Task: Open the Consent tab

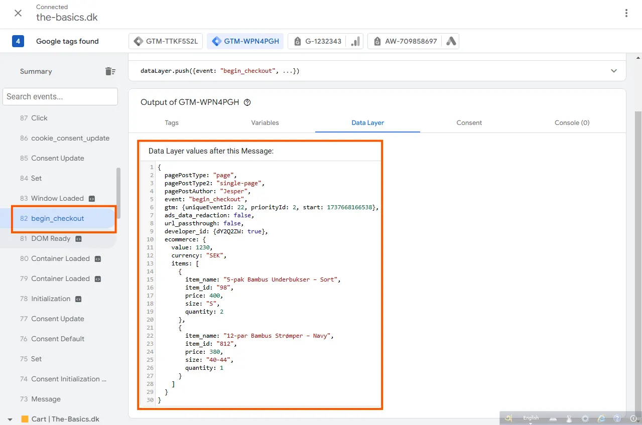Action: coord(469,122)
